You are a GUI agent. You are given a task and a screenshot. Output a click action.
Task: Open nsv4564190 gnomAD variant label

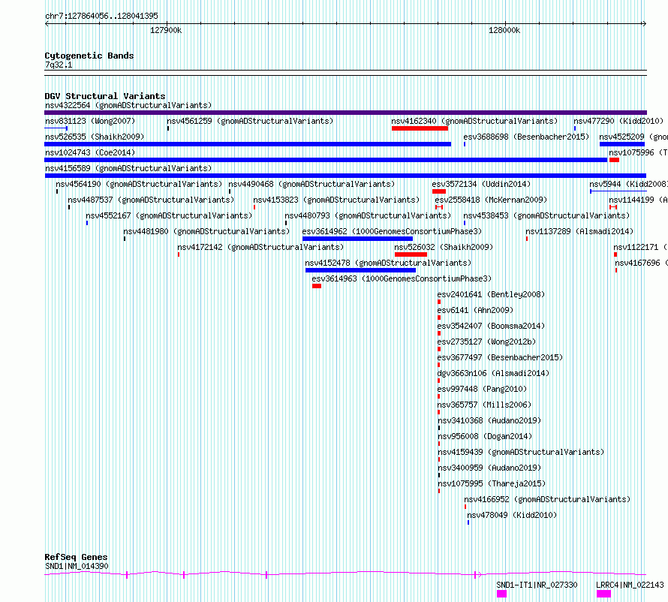point(139,184)
